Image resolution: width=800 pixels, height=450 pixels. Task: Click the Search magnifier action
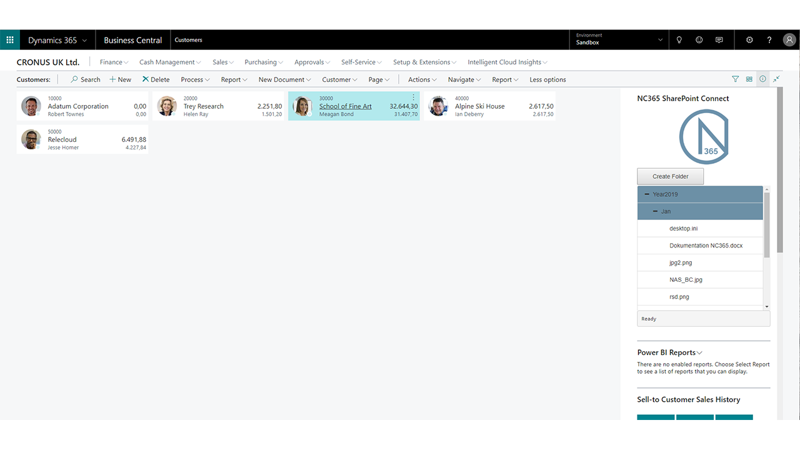click(85, 79)
